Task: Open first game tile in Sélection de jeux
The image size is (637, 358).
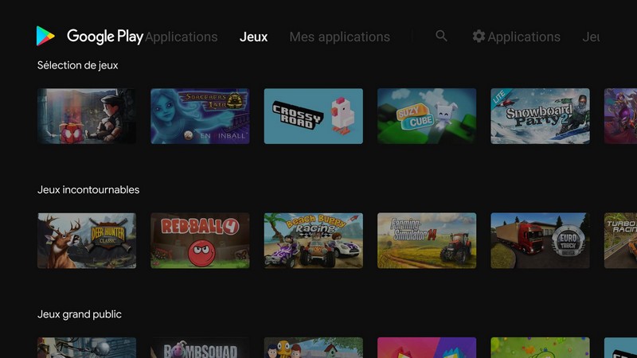Action: [x=87, y=116]
